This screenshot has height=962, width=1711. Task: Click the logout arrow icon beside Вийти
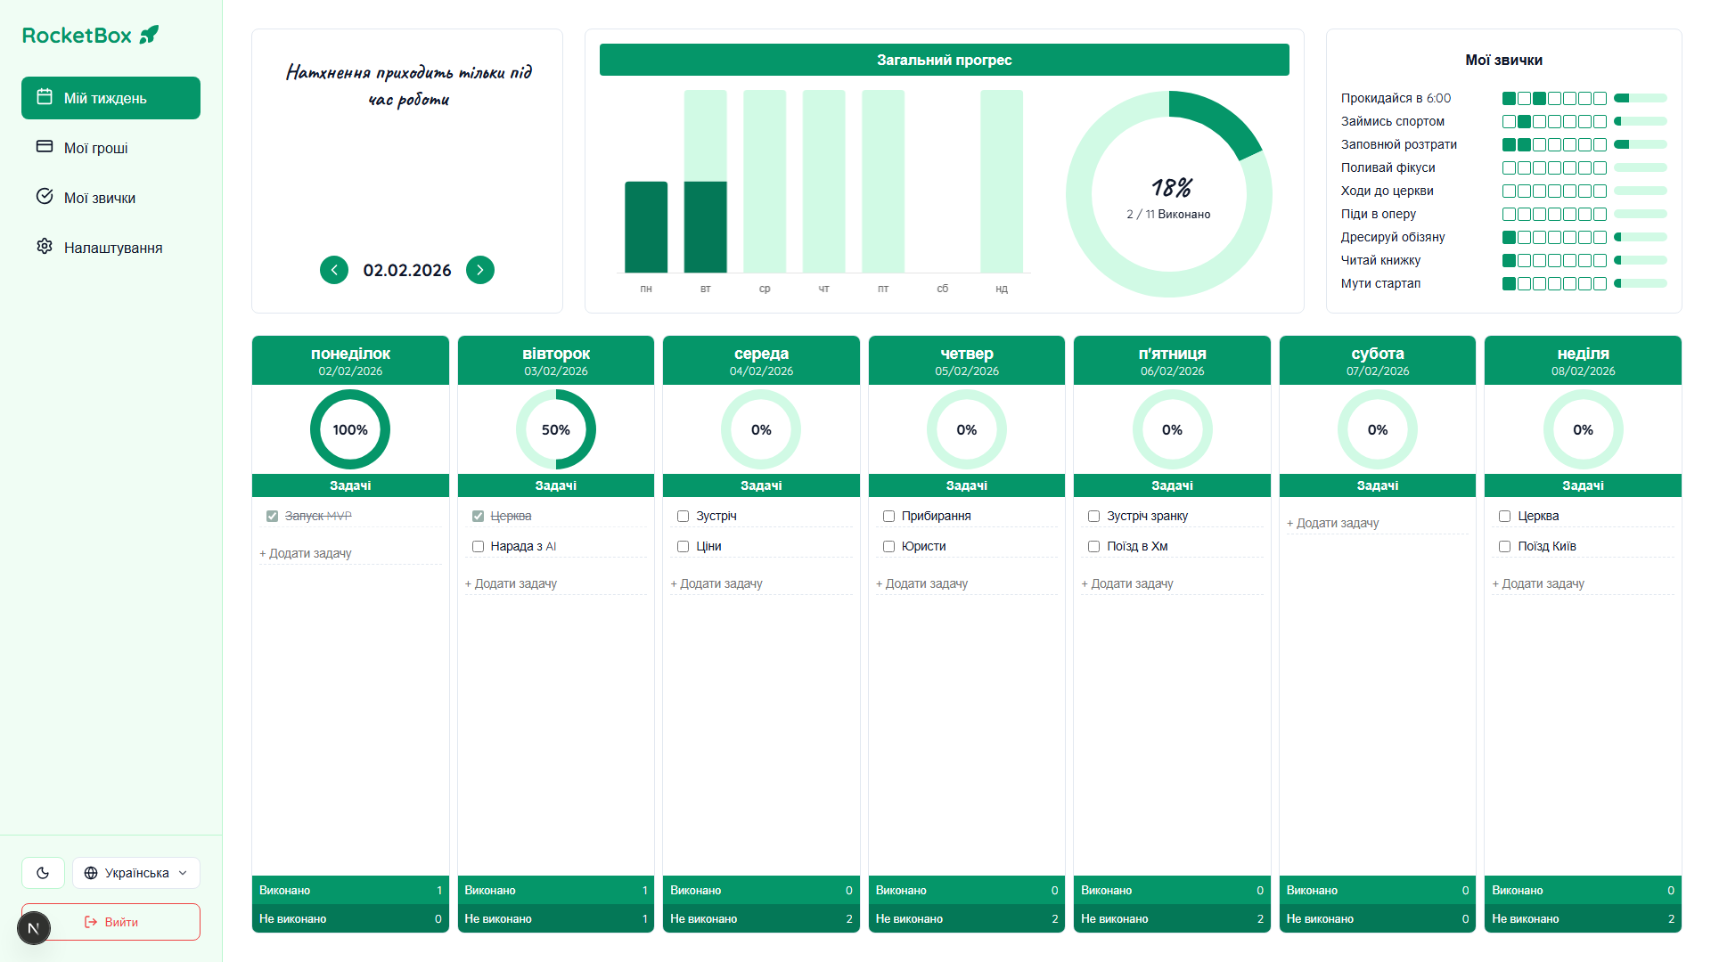90,922
